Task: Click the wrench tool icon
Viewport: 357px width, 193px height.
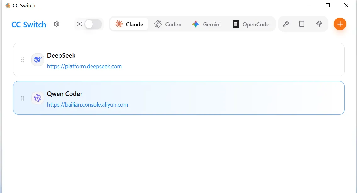Action: pyautogui.click(x=286, y=24)
